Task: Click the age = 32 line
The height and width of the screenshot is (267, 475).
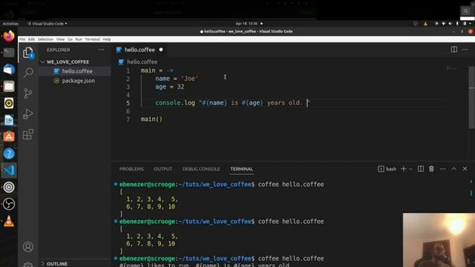Action: [170, 87]
